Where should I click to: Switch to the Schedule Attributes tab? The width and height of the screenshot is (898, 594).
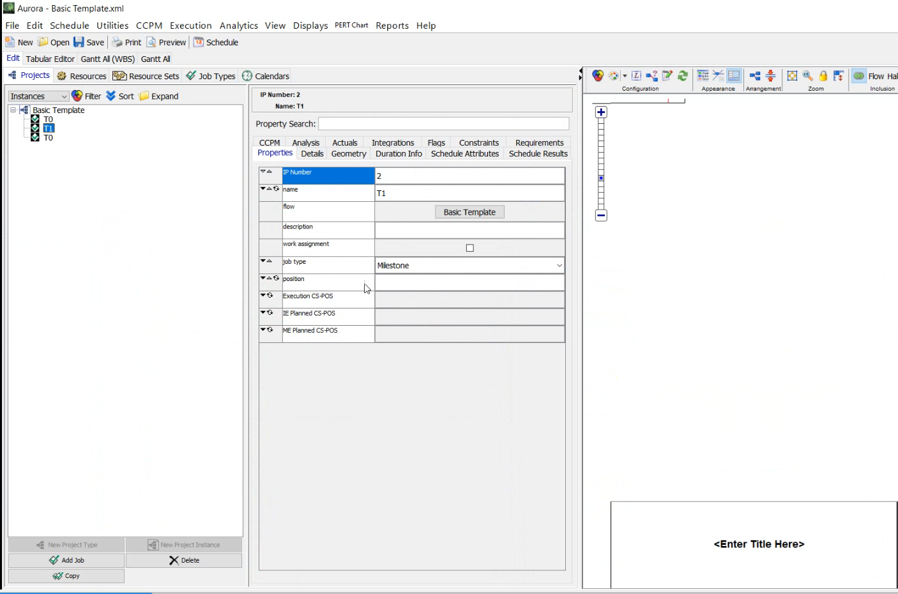click(464, 154)
